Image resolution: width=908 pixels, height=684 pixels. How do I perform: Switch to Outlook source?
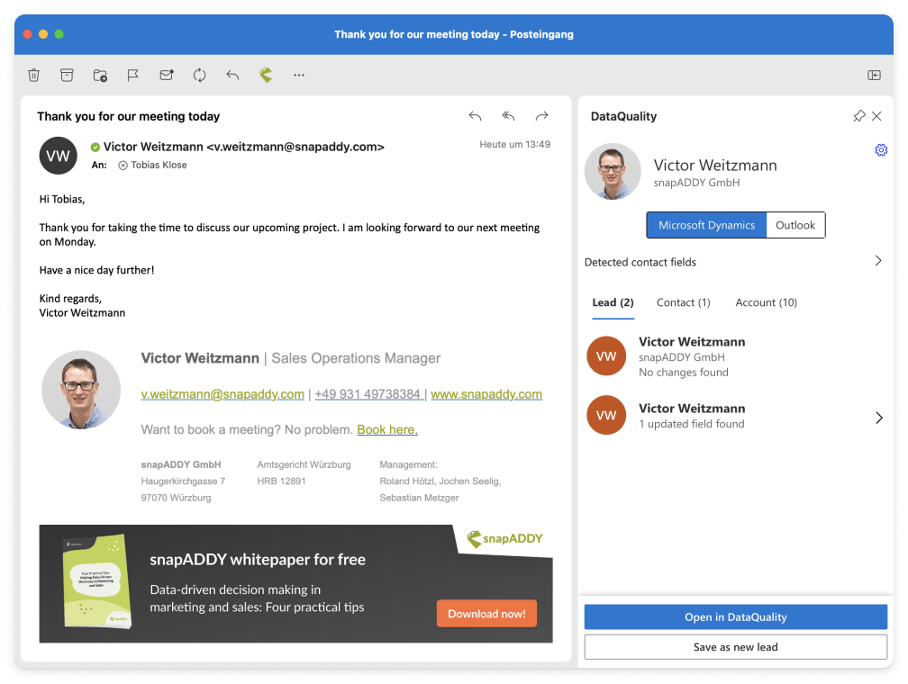[795, 225]
